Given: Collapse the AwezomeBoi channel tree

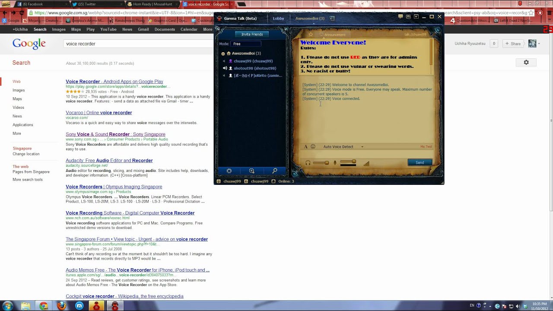Looking at the screenshot, I should click(x=223, y=54).
